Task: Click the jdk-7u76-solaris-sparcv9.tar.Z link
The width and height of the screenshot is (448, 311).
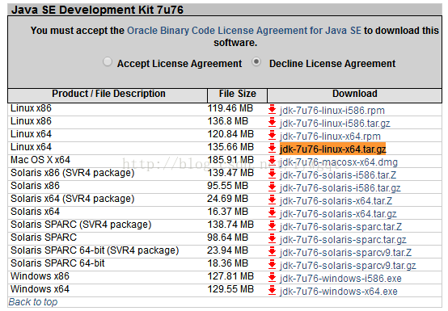Action: coord(346,253)
